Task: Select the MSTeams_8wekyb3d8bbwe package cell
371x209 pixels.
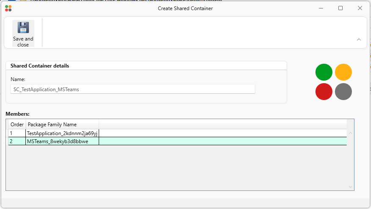Action: point(62,141)
